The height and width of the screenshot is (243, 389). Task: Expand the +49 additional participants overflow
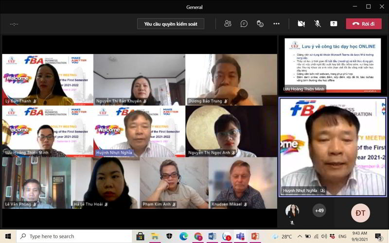point(319,210)
